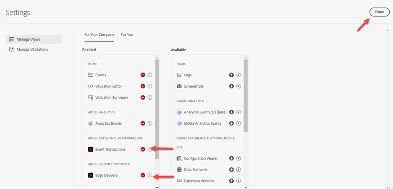Add Media Analytics Events view
This screenshot has width=393, height=189.
(231, 123)
